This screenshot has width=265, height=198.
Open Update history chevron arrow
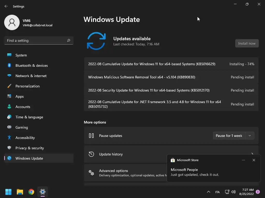click(x=252, y=154)
